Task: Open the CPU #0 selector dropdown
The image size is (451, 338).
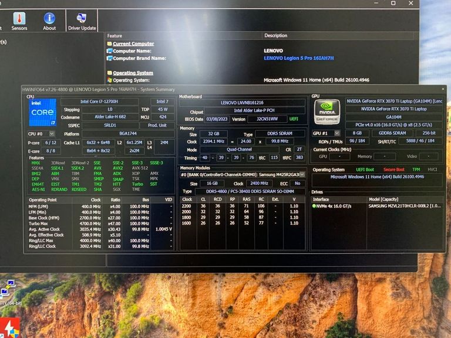Action: coord(52,134)
